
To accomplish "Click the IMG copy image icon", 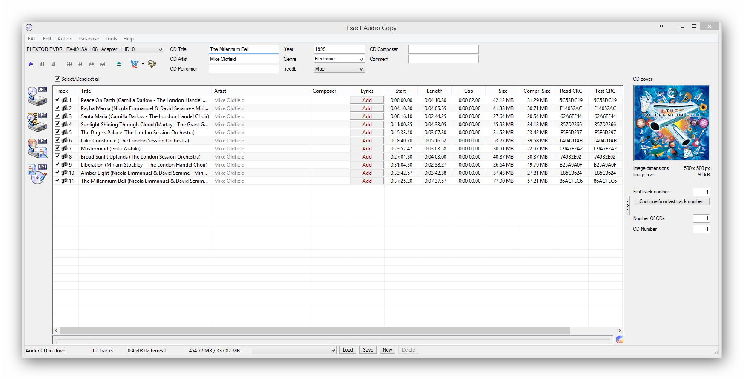I will 37,148.
